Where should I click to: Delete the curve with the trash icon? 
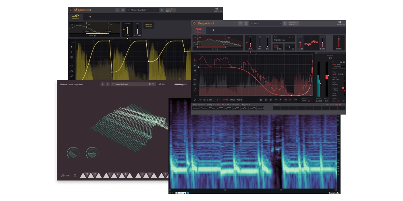261,100
